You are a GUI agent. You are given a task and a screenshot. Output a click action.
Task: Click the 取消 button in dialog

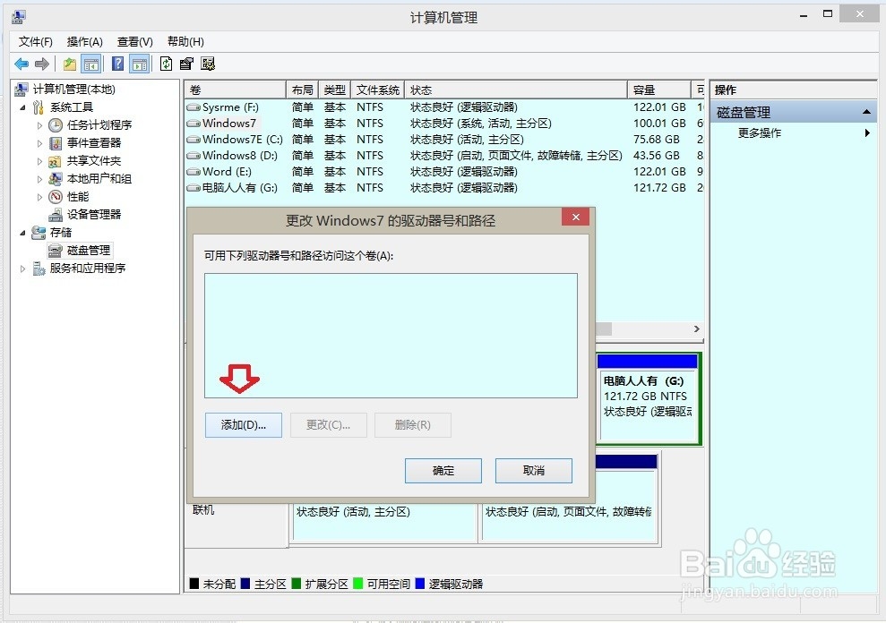(x=534, y=471)
